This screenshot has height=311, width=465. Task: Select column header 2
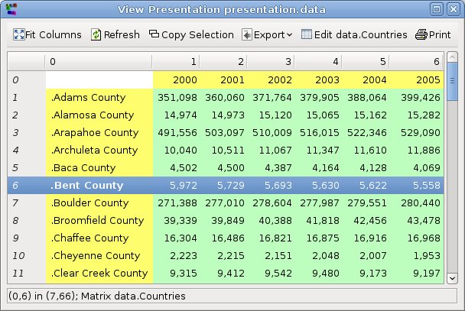click(223, 62)
